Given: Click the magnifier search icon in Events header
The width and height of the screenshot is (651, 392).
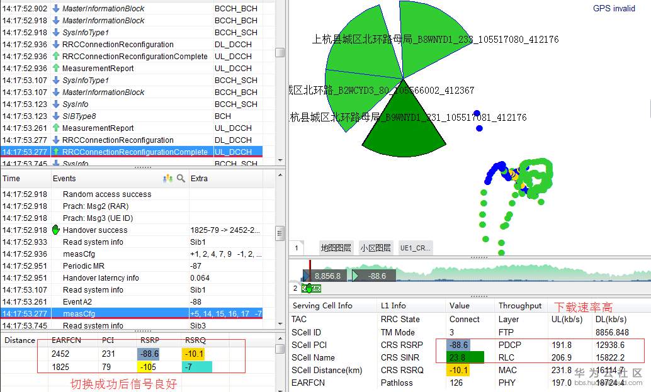Looking at the screenshot, I should coord(181,178).
